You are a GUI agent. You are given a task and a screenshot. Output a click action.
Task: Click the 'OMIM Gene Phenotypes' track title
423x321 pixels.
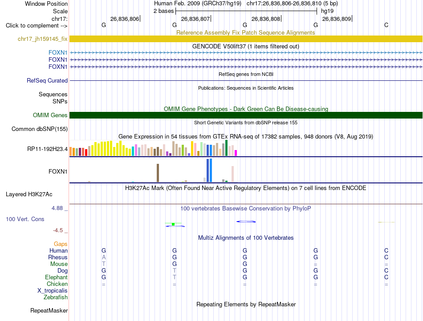click(246, 109)
